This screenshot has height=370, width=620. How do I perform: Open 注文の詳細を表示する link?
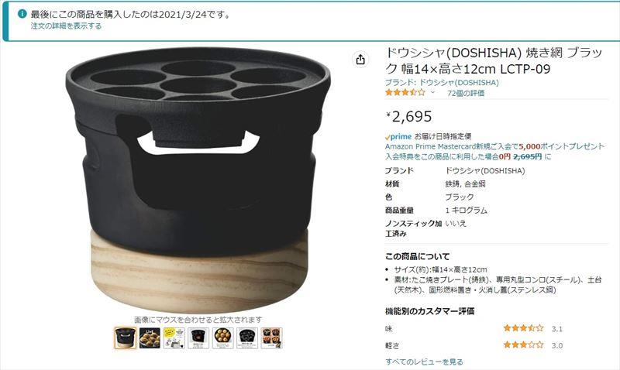[x=66, y=26]
